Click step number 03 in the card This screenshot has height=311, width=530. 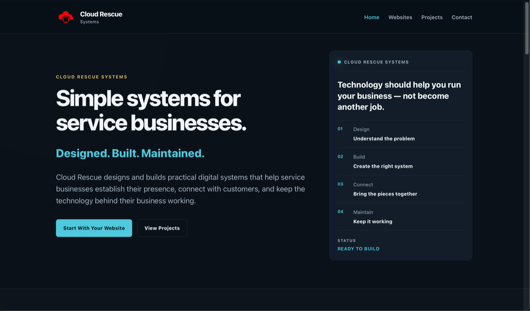tap(340, 184)
